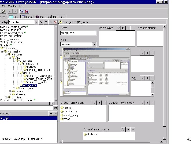
Task: Delete selected class with red X button
Action: click(55, 22)
